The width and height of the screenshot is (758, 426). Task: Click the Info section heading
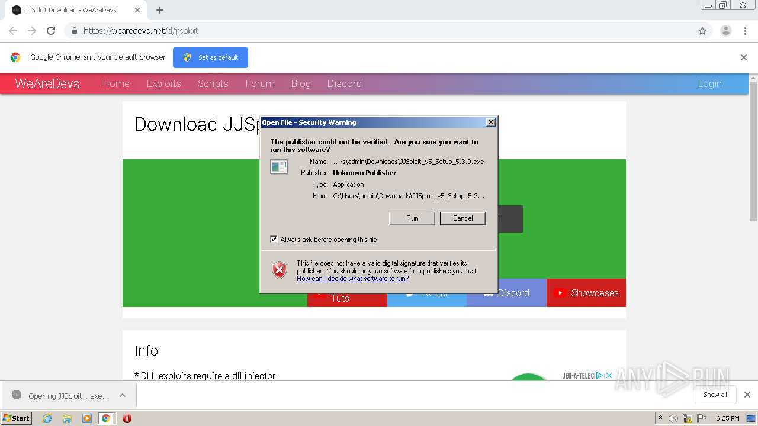pos(146,350)
